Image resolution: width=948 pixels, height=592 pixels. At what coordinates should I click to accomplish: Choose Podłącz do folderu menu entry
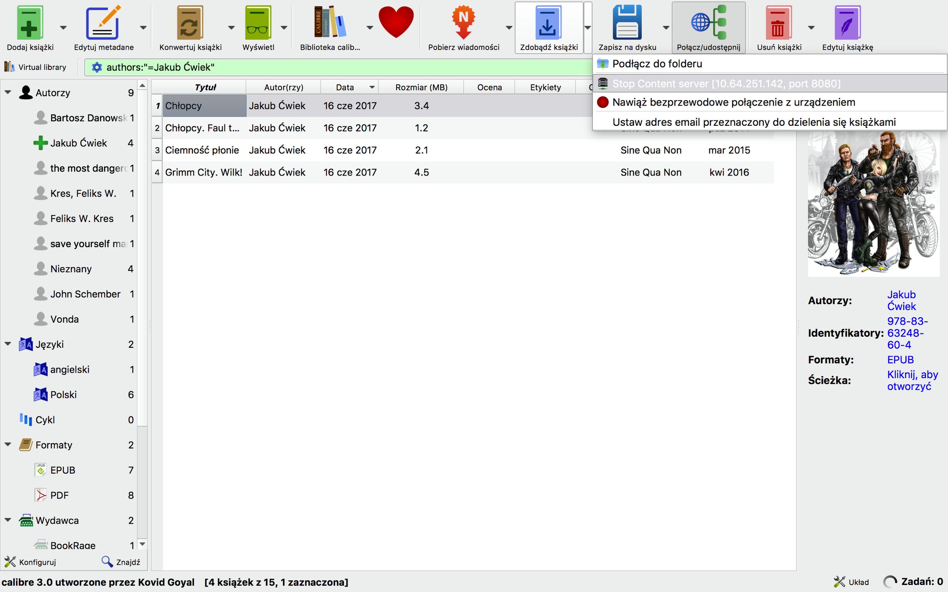click(657, 64)
